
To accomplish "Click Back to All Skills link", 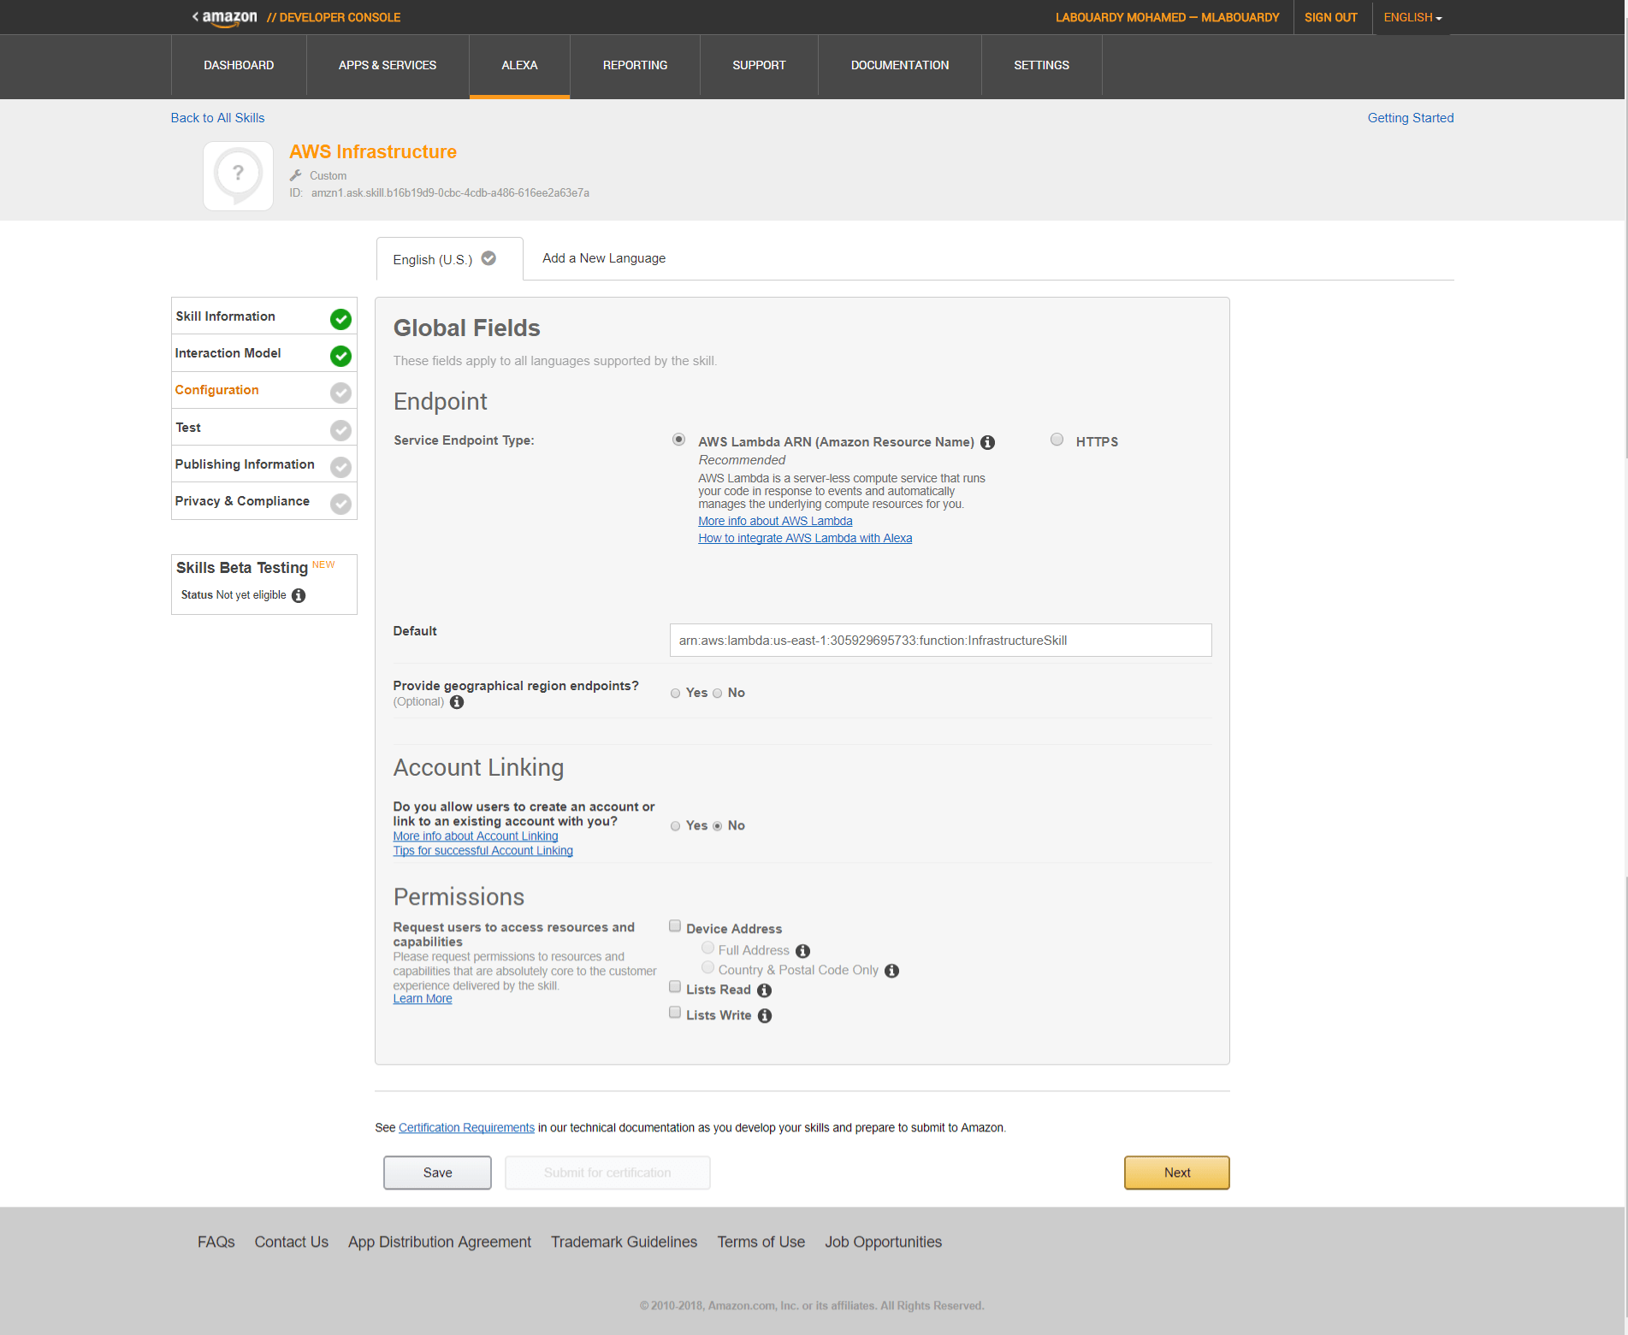I will pyautogui.click(x=217, y=118).
